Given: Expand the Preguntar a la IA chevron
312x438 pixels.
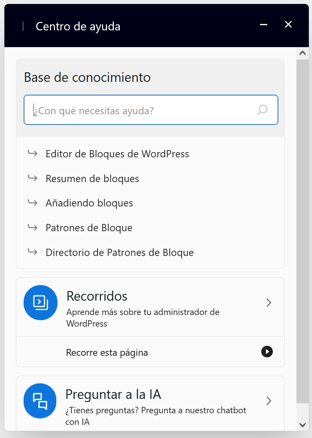Looking at the screenshot, I should tap(269, 401).
